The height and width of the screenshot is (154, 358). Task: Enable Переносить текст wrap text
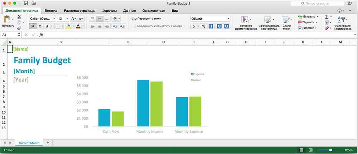147,18
